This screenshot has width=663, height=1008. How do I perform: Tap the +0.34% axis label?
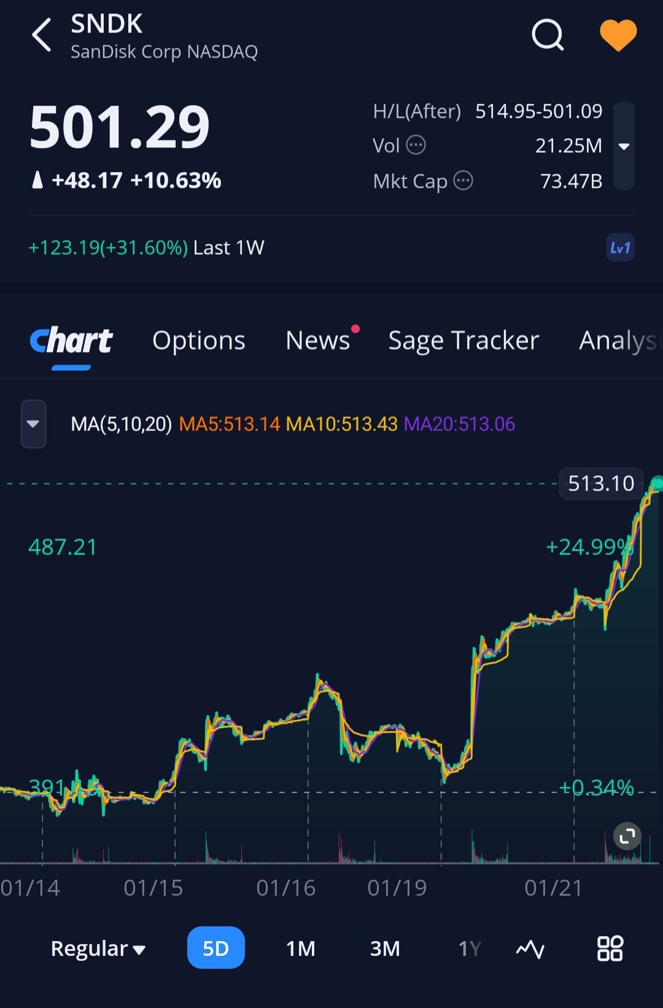(x=596, y=787)
